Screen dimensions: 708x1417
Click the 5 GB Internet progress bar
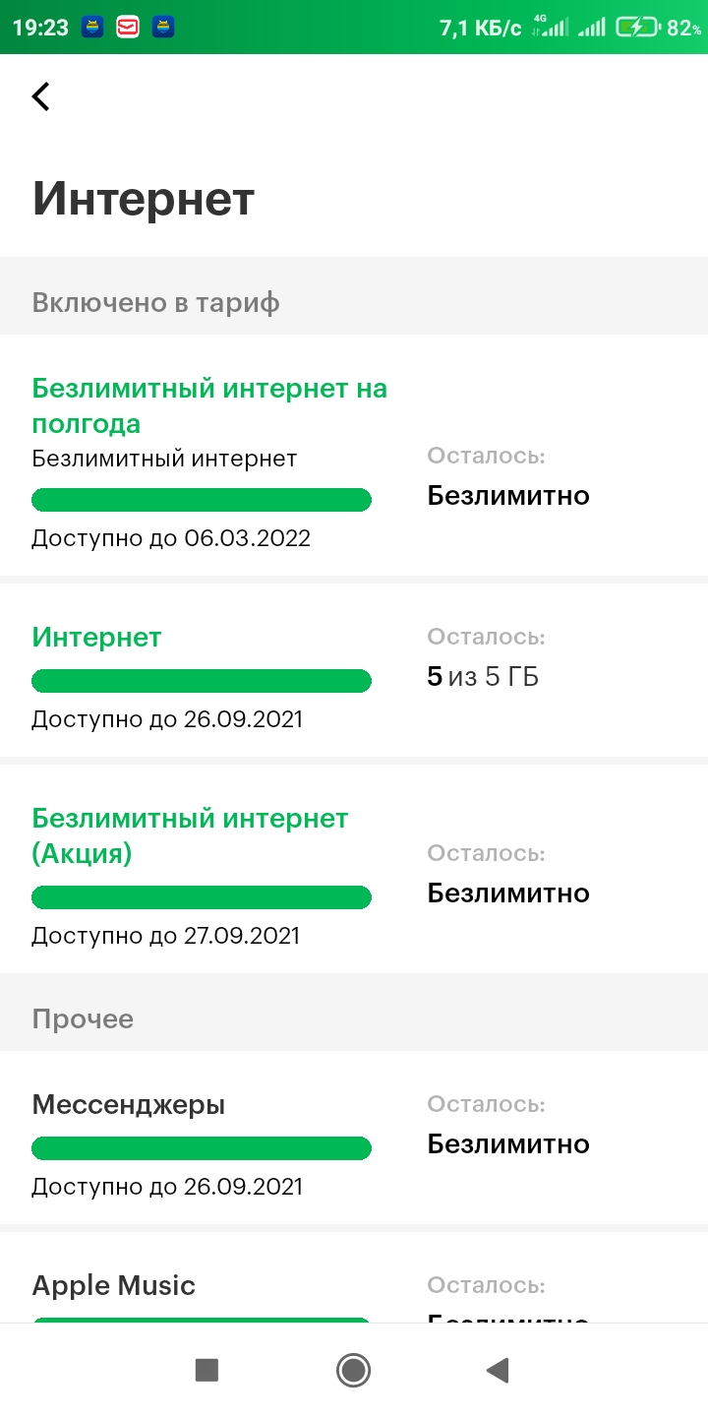pos(202,680)
